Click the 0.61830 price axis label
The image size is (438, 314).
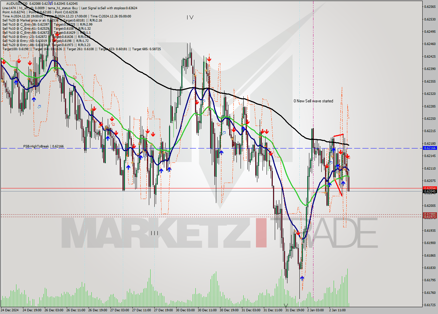(430, 268)
